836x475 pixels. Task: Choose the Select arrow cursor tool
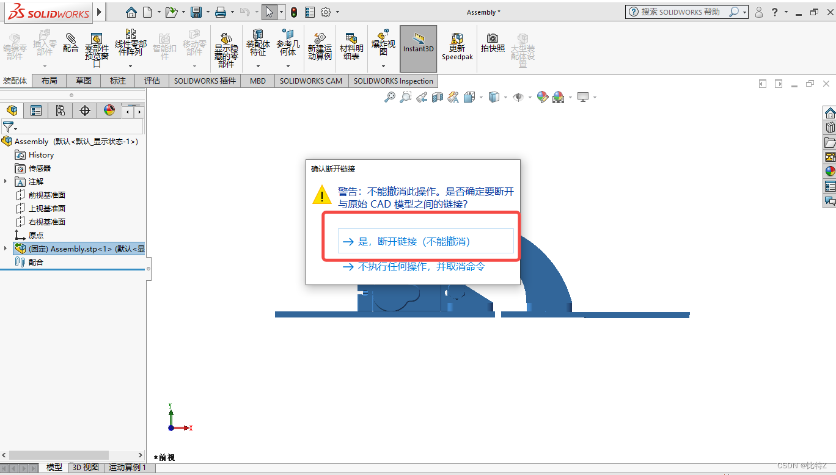pyautogui.click(x=269, y=12)
